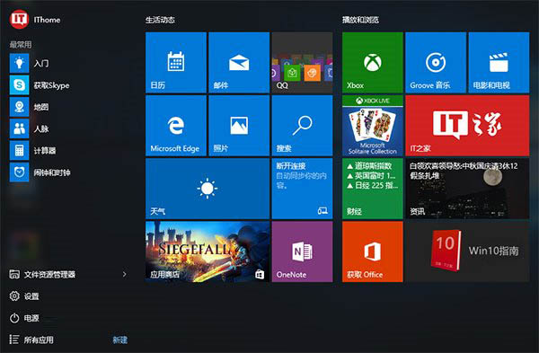Open the Groove 音乐 tile
Image resolution: width=539 pixels, height=353 pixels.
pyautogui.click(x=436, y=63)
